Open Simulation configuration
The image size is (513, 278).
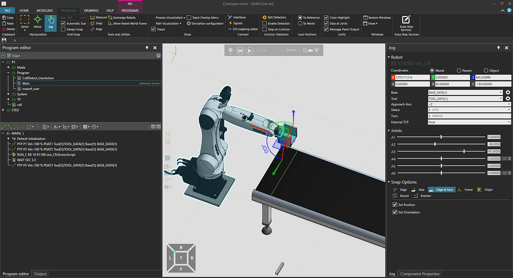205,23
